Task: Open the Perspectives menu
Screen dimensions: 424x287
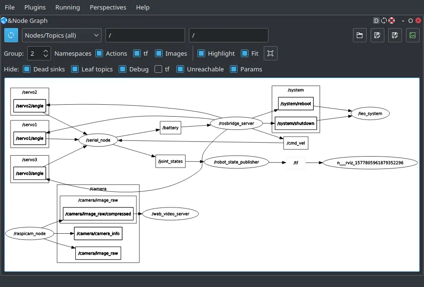Action: click(108, 7)
